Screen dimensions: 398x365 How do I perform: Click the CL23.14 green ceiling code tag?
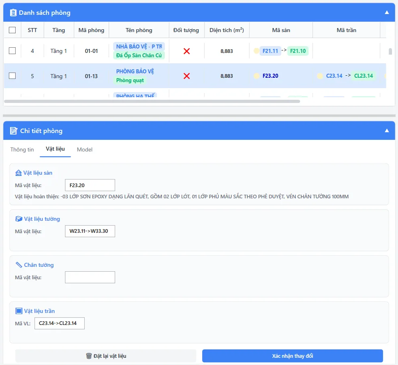(363, 76)
